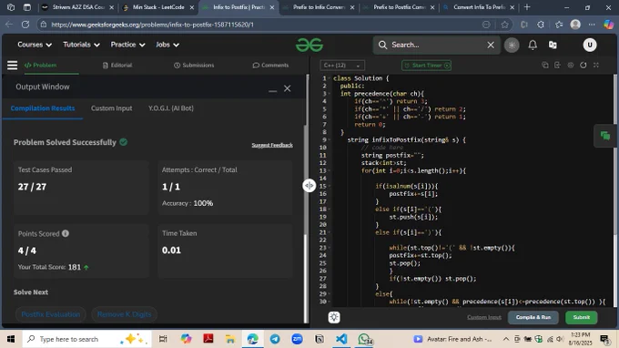Screen dimensions: 619x348
Task: Submit the solution
Action: tap(581, 317)
